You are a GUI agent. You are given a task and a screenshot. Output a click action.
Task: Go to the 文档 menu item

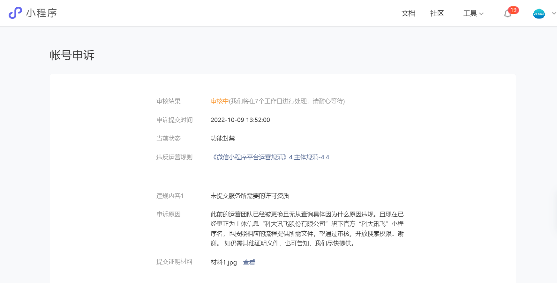click(408, 13)
